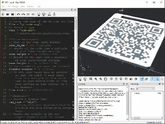Run Preview from the editor toolbar
165x124 pixels.
[39, 14]
